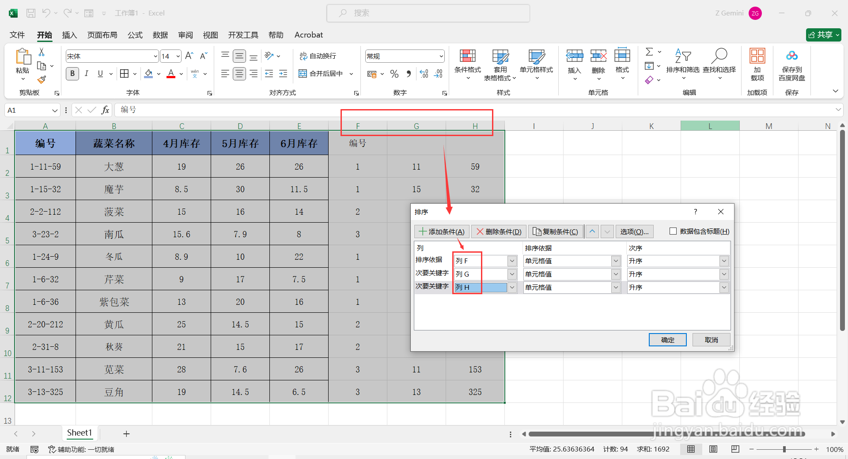848x459 pixels.
Task: Click the Conditional Formatting icon
Action: 468,56
